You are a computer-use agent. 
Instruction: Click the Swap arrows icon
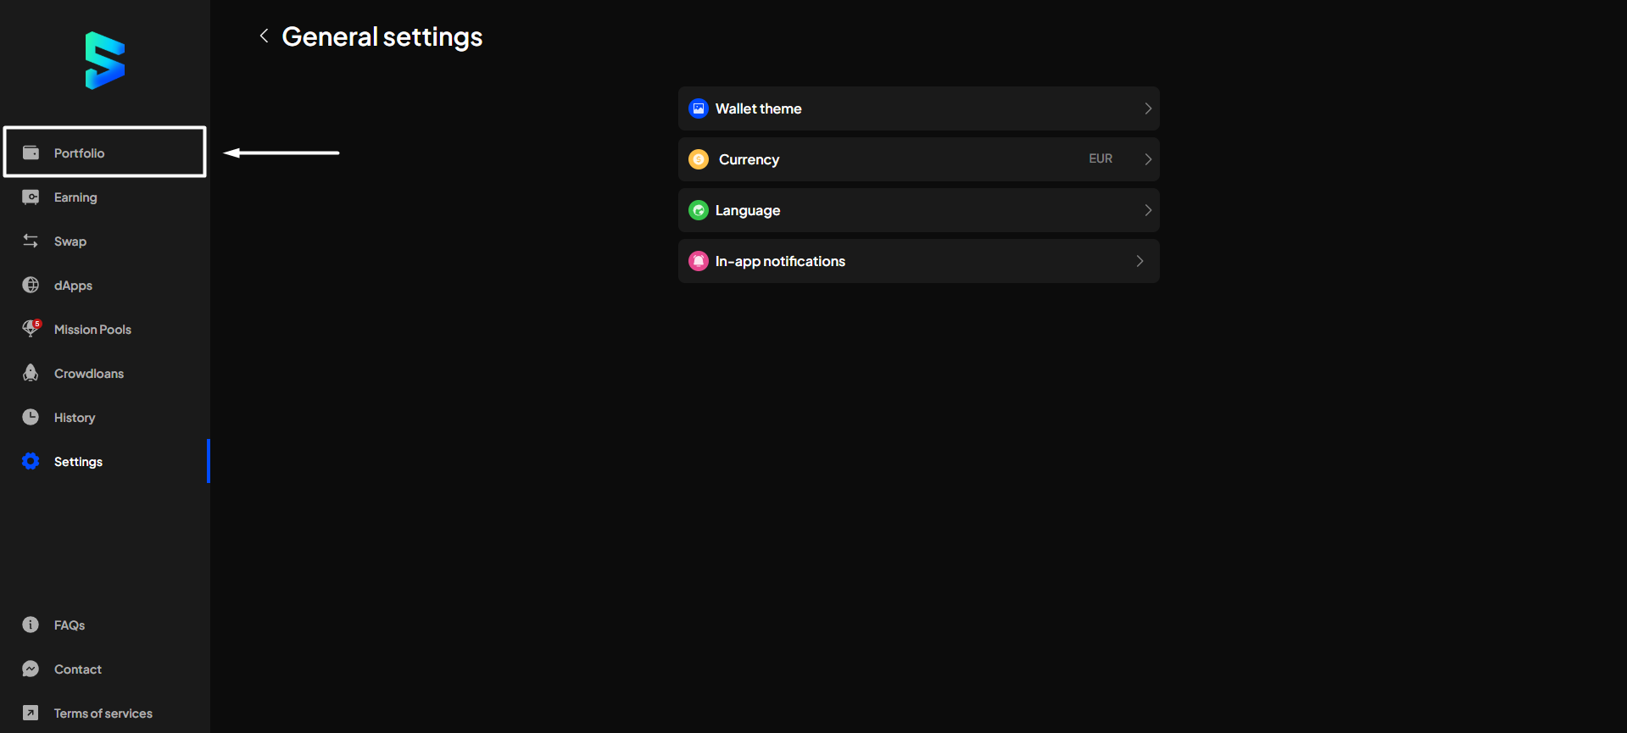coord(31,242)
